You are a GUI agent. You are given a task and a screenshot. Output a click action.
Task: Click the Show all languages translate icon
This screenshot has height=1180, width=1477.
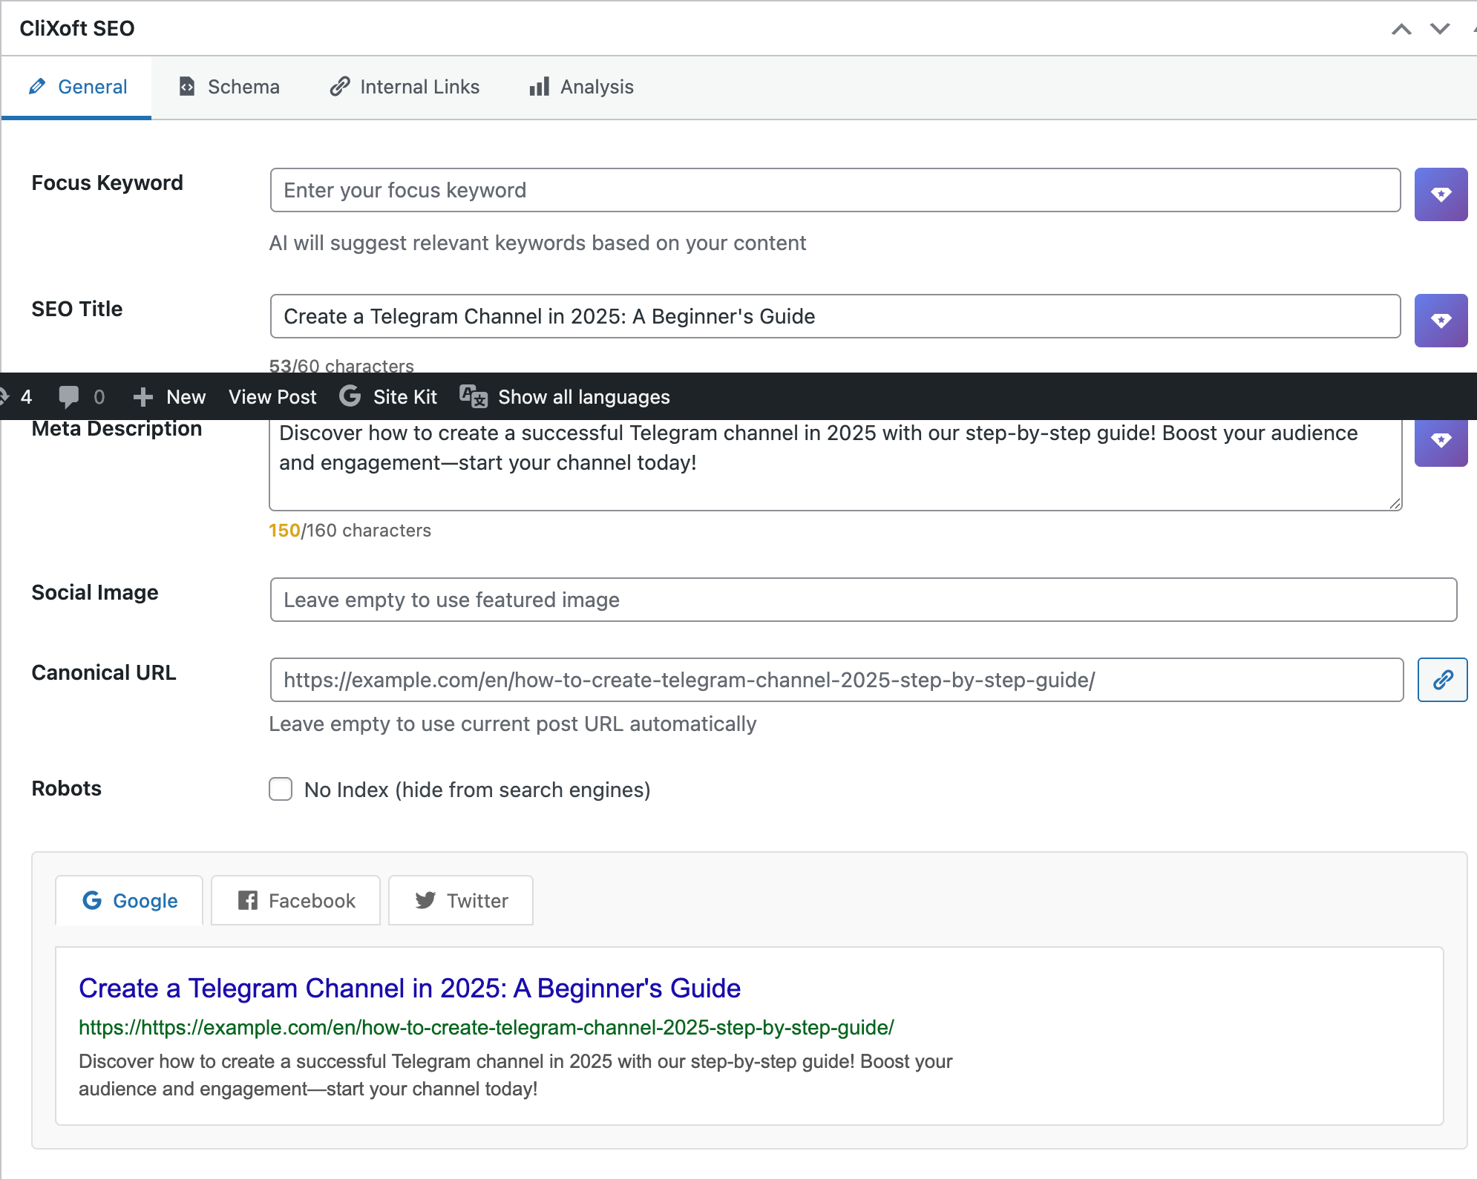coord(473,397)
